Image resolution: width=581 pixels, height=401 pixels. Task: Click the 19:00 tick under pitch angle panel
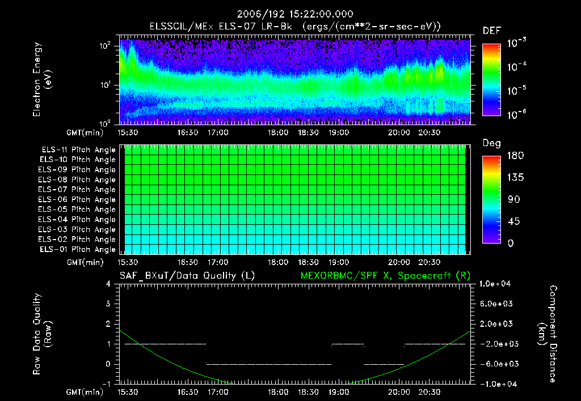pos(339,262)
